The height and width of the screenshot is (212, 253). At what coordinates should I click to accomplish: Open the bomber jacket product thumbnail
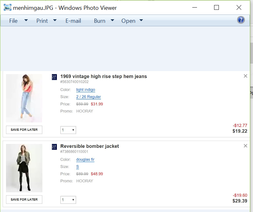pos(24,168)
